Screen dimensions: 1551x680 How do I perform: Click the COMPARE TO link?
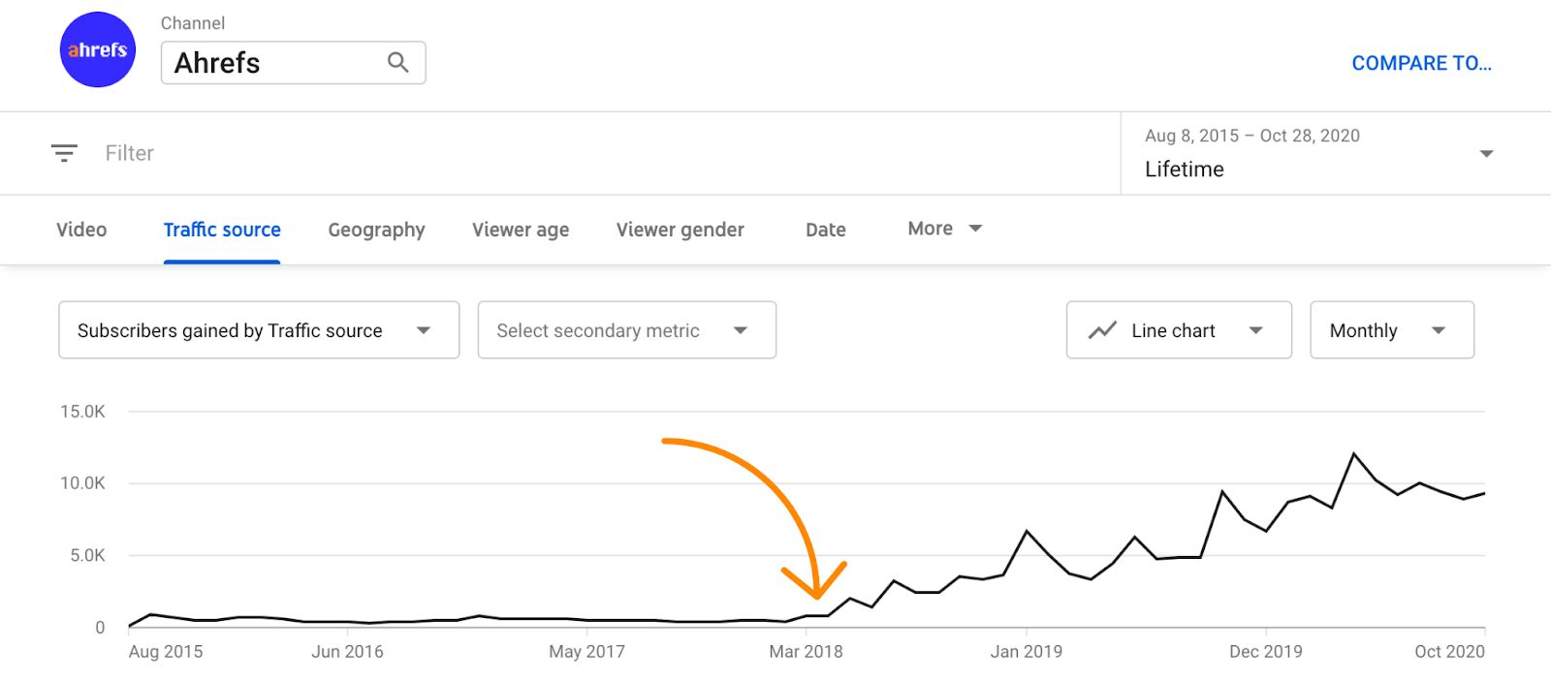(1421, 62)
